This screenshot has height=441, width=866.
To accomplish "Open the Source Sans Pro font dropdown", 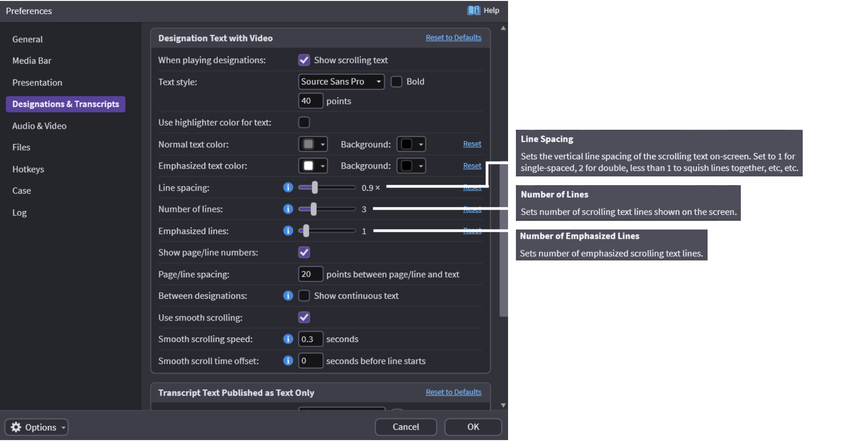I will point(341,82).
